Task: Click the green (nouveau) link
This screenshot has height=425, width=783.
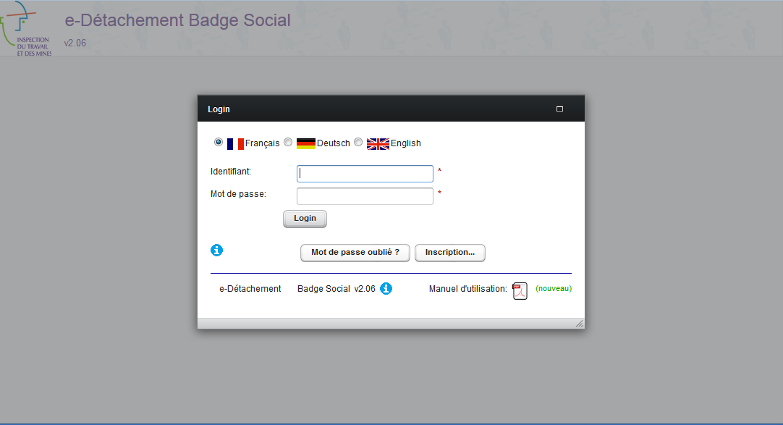Action: pos(554,289)
